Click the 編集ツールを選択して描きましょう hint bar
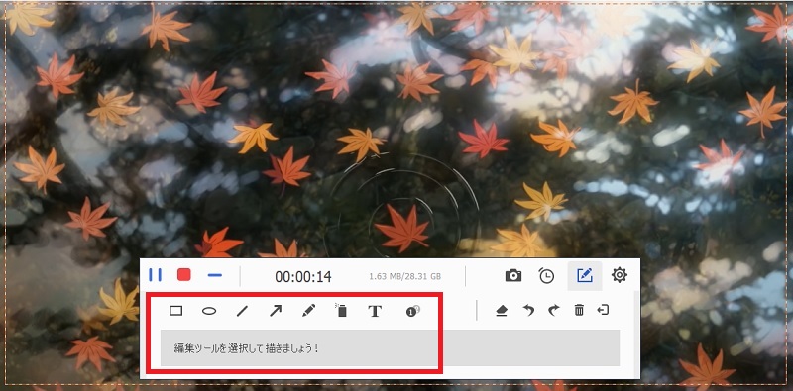The height and width of the screenshot is (391, 793). (390, 348)
